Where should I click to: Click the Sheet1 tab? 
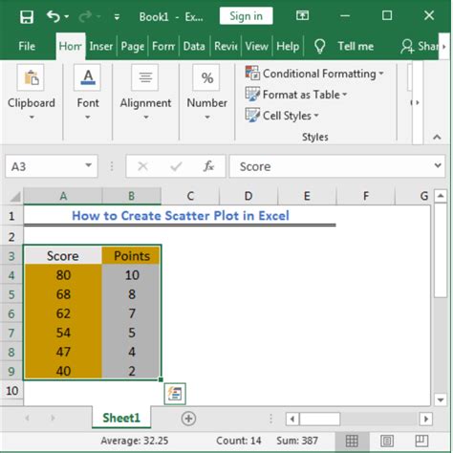[x=121, y=418]
